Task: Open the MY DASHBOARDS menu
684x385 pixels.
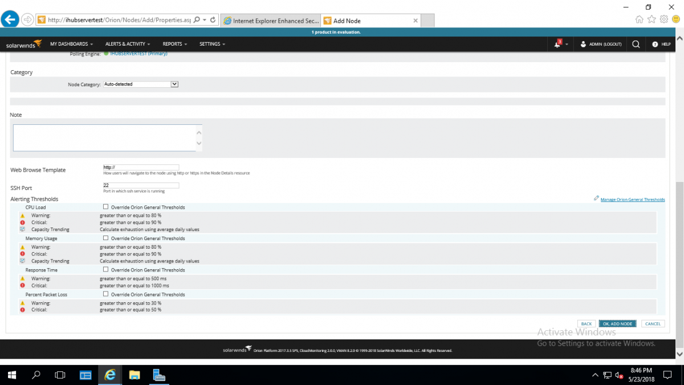Action: point(71,44)
